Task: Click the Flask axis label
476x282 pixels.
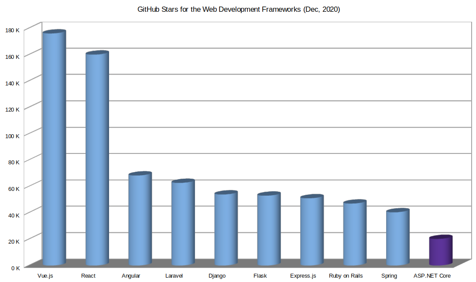Action: (260, 275)
